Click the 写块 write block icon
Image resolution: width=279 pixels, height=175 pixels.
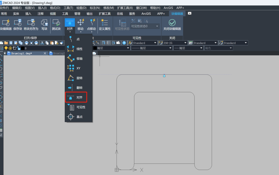[44, 25]
